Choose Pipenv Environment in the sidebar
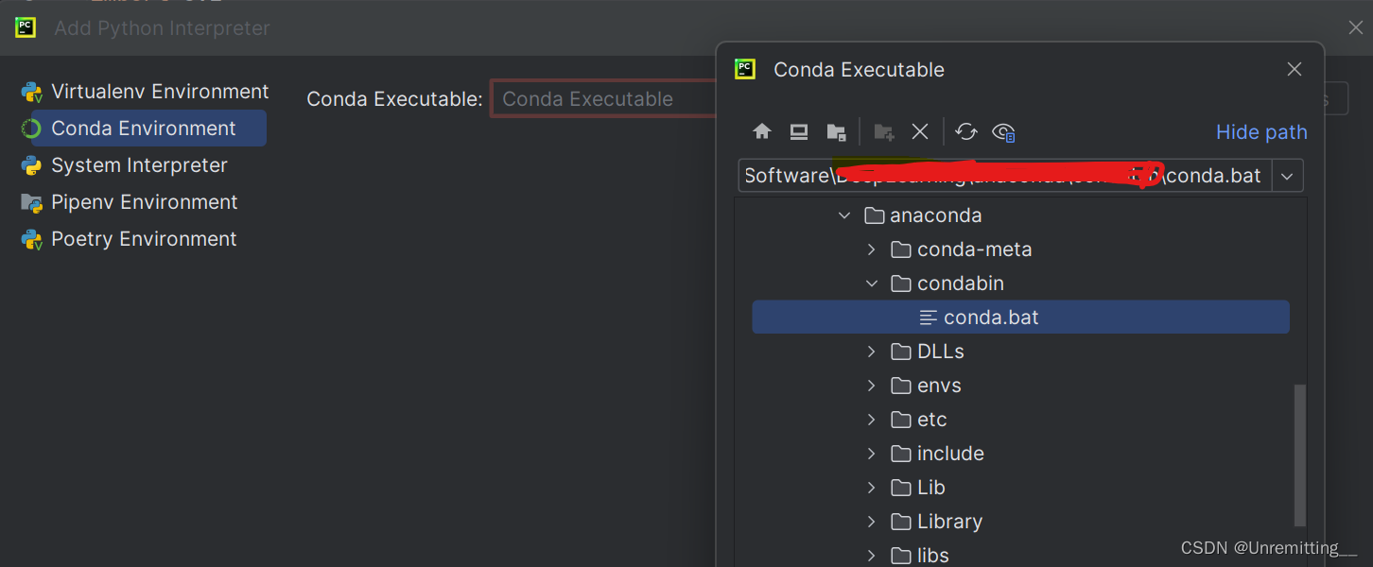The image size is (1373, 567). [129, 202]
